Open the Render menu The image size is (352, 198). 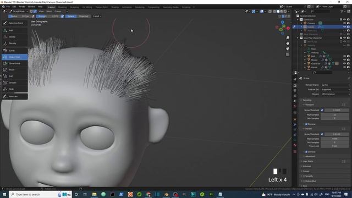(22, 7)
